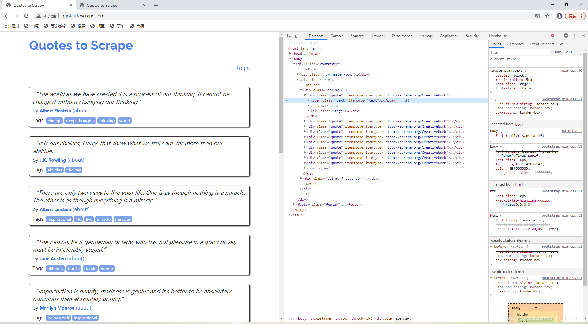Close the first Quotes to Scrape tab
The image size is (588, 324).
(x=71, y=5)
